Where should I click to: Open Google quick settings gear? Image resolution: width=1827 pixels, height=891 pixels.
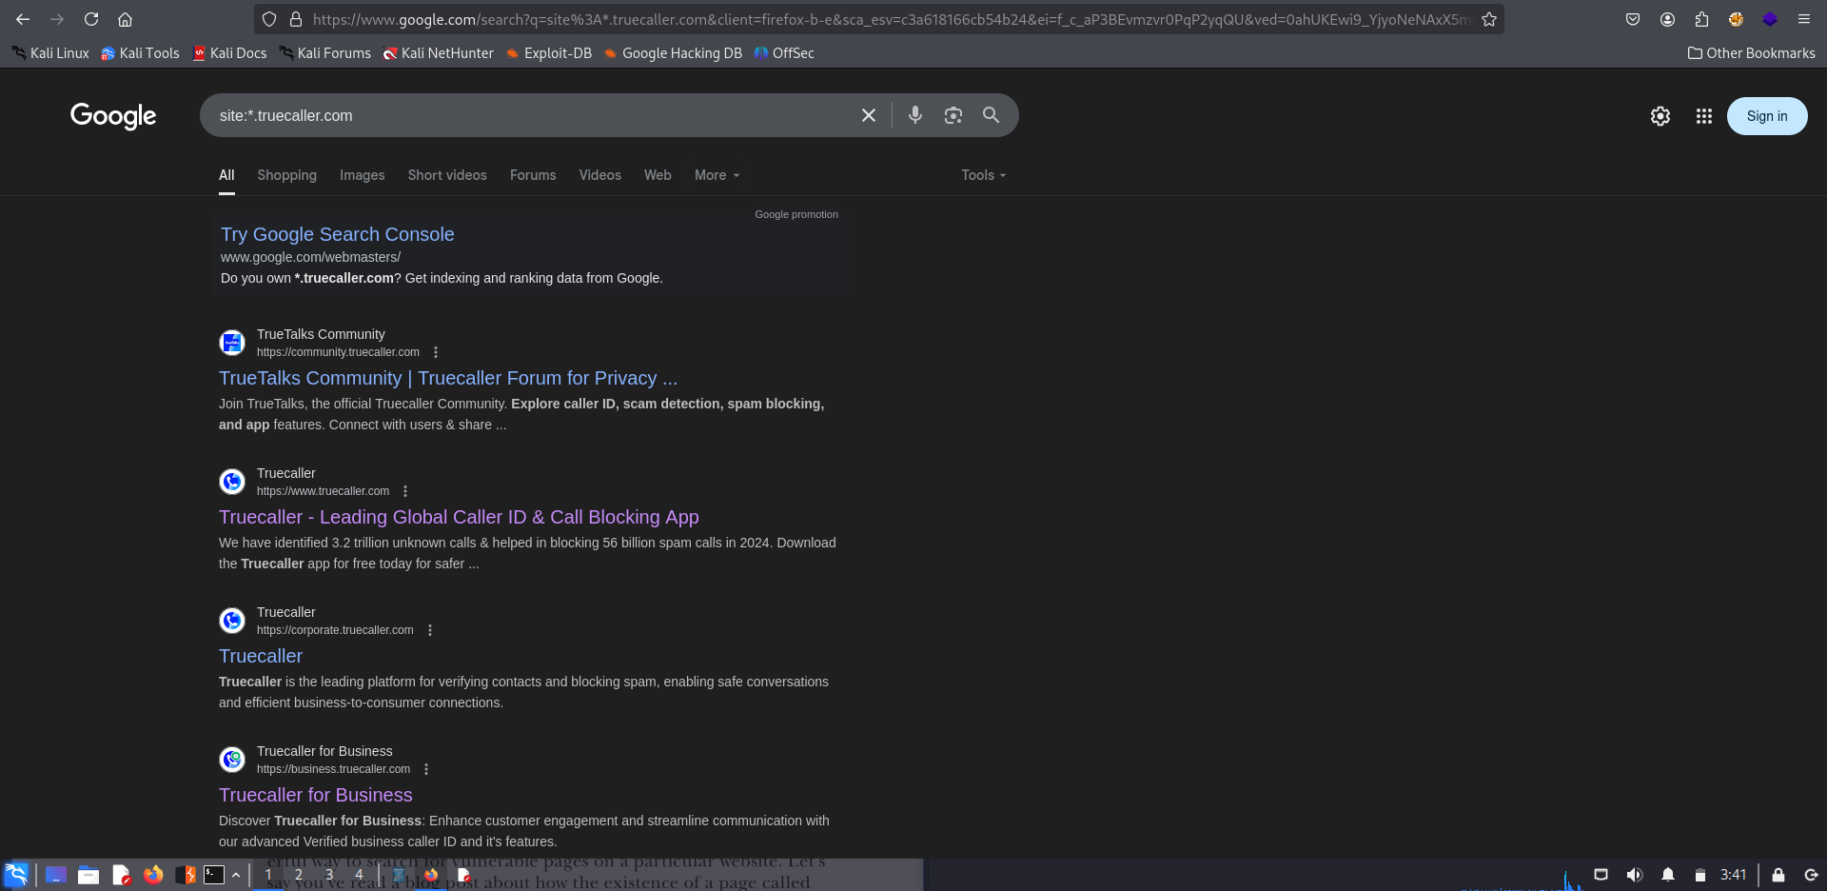click(x=1660, y=116)
